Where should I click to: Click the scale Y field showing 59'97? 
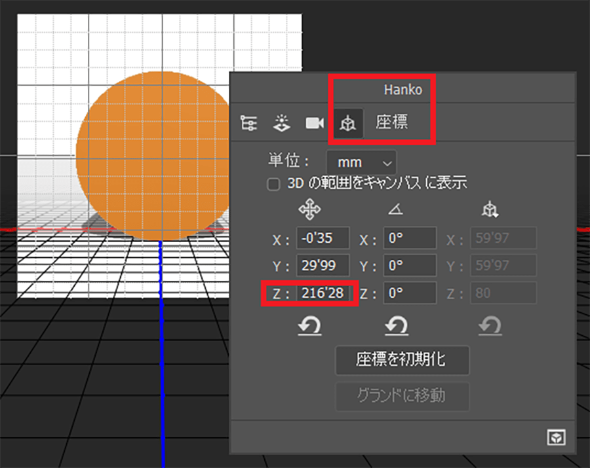coord(503,266)
